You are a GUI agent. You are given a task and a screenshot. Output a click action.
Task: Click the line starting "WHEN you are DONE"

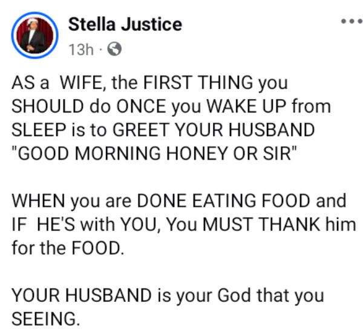click(178, 200)
